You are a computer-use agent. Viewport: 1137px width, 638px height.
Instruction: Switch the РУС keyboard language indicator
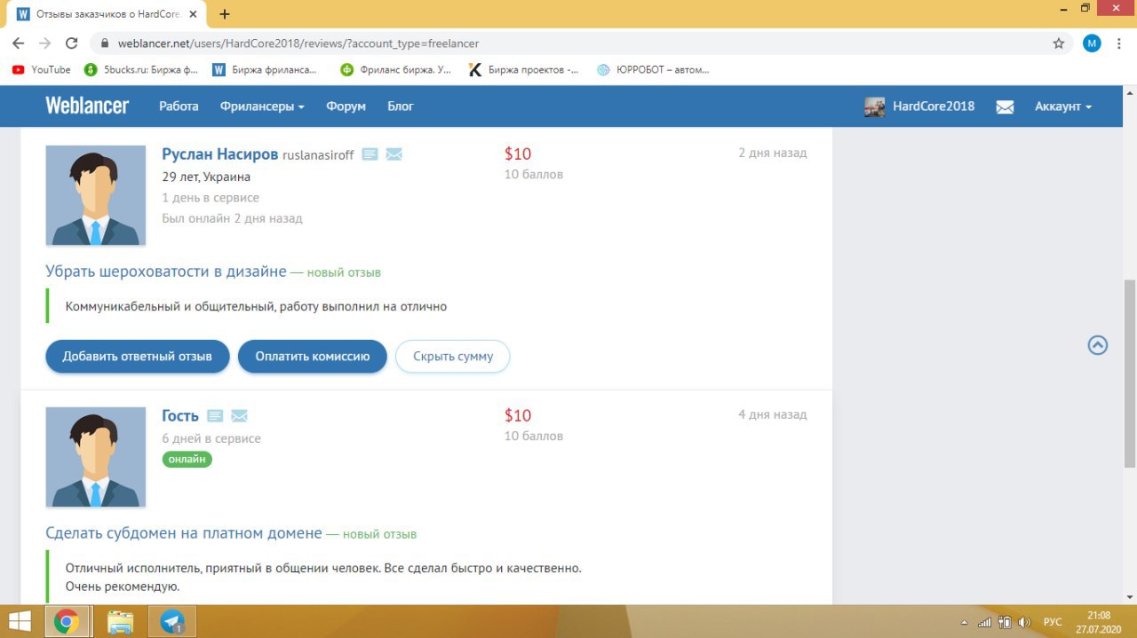pyautogui.click(x=1053, y=622)
